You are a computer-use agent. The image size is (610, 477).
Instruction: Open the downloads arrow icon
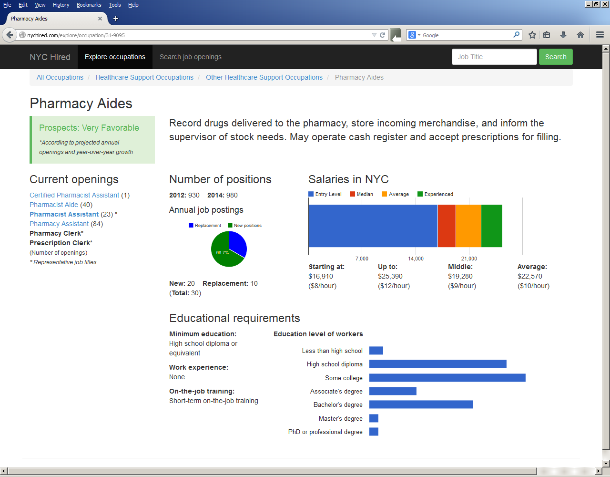pos(563,35)
